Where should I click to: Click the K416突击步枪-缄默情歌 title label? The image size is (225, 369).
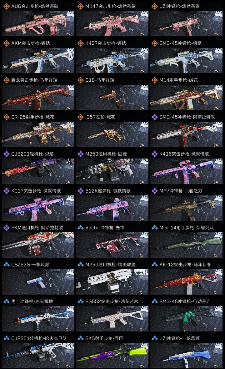[x=184, y=154]
